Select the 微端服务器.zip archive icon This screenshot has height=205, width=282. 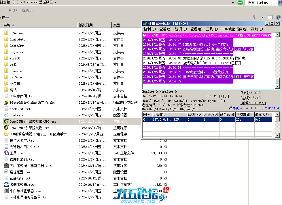point(6,185)
